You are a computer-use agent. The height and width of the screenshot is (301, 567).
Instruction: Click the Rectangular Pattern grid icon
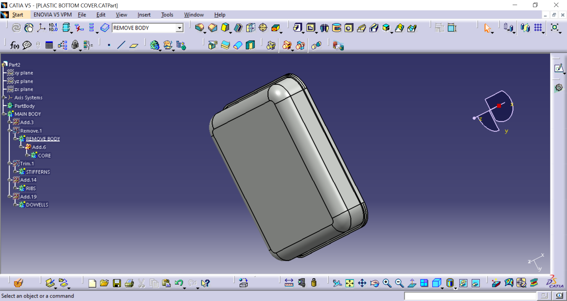point(538,28)
